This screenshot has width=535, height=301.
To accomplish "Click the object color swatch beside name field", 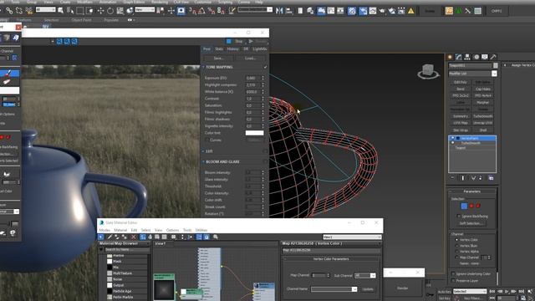I will [496, 65].
